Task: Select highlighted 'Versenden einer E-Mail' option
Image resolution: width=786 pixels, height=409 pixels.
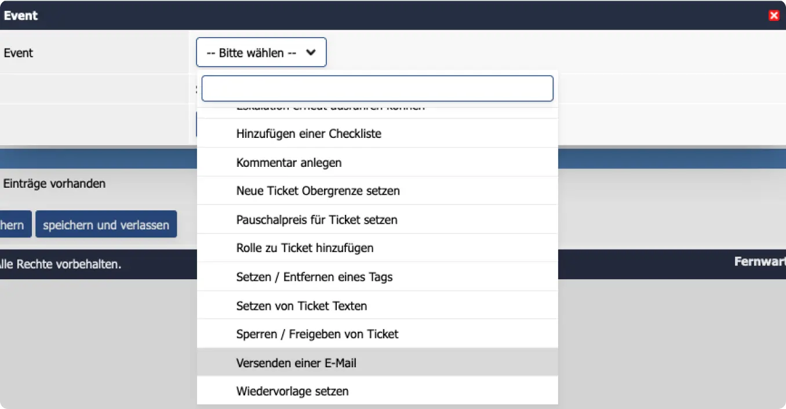Action: (x=377, y=363)
